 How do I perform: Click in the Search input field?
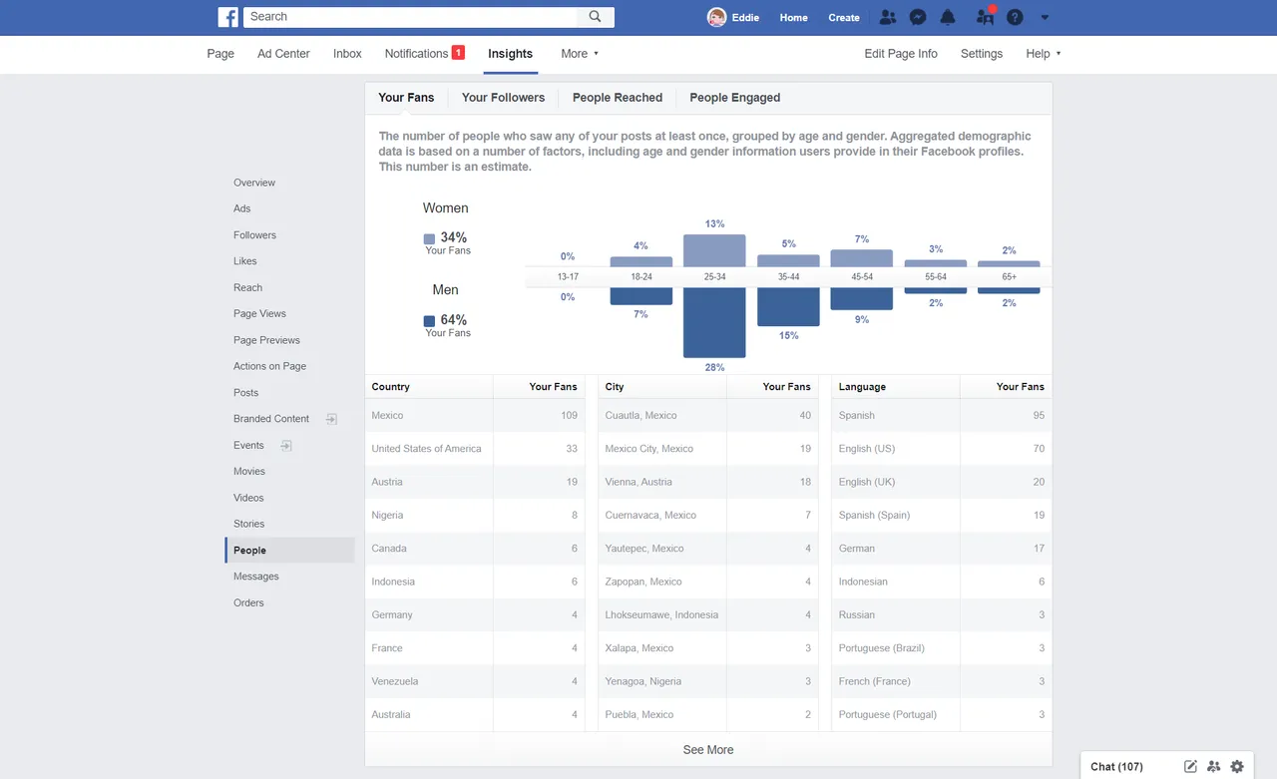pos(410,17)
